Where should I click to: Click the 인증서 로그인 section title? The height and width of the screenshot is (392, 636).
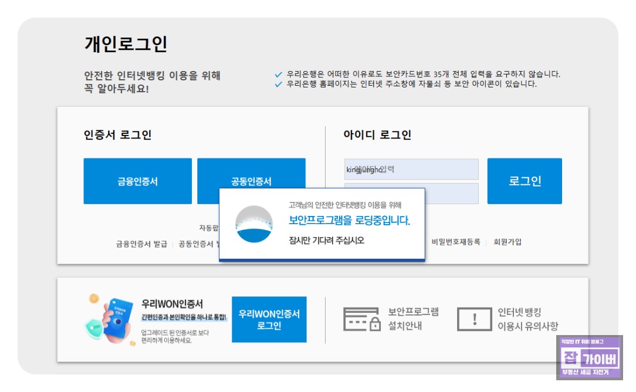tap(117, 135)
